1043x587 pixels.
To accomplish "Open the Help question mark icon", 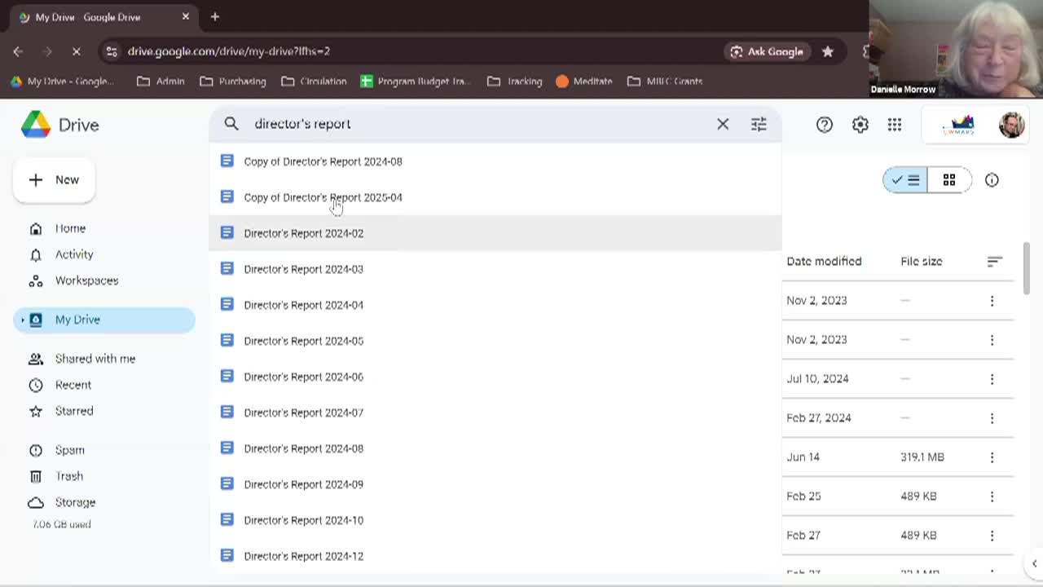I will (825, 125).
